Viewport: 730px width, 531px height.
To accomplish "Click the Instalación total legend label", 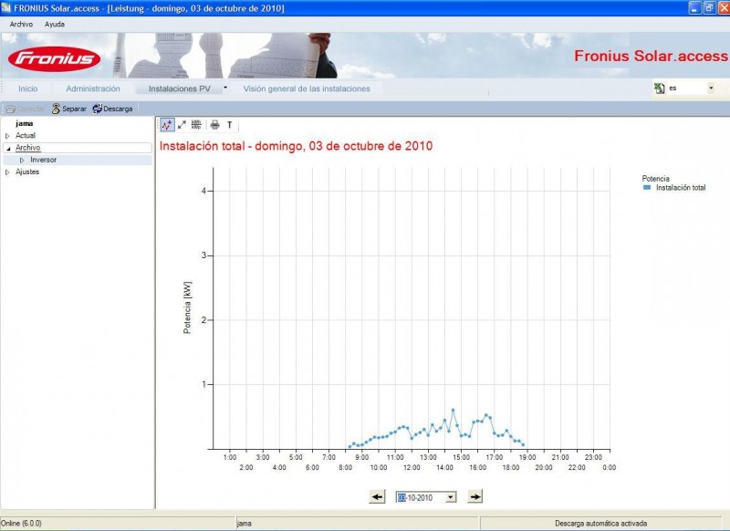I will coord(681,188).
